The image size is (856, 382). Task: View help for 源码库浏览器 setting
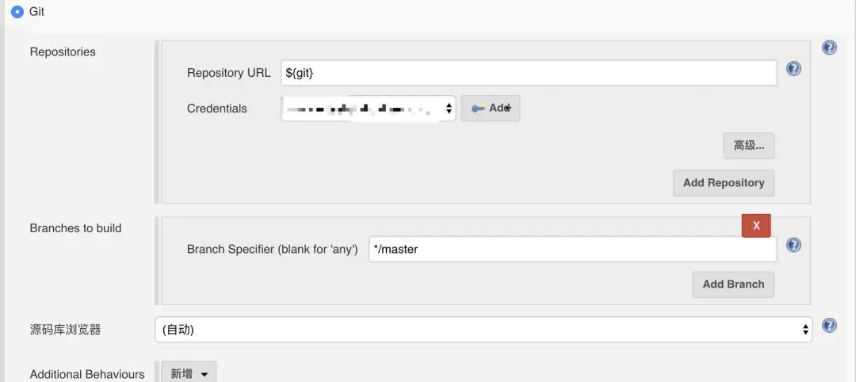pos(829,326)
